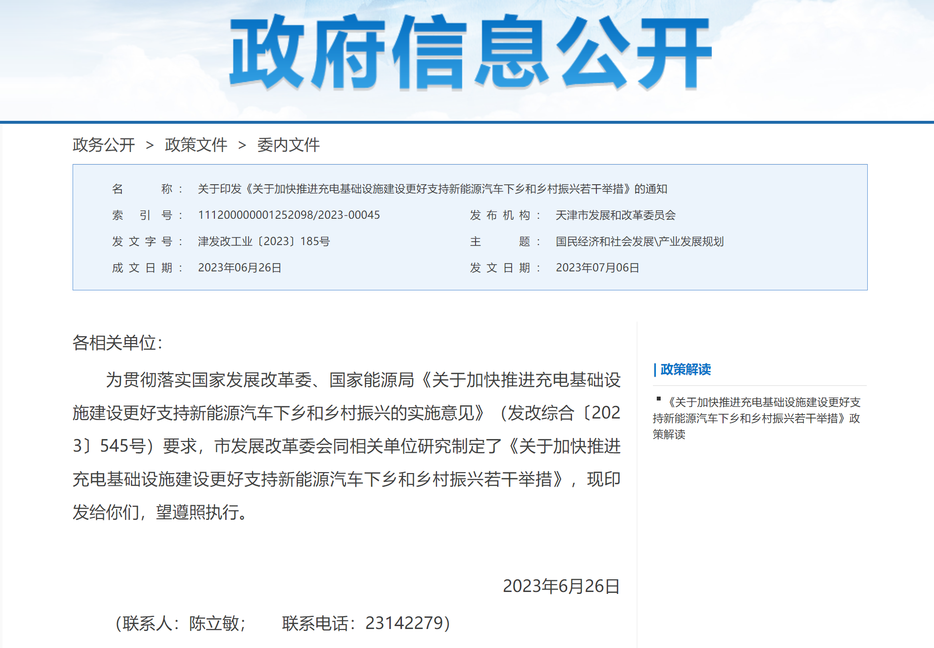Select the 委内文件 breadcrumb item
The image size is (934, 648).
pos(288,145)
